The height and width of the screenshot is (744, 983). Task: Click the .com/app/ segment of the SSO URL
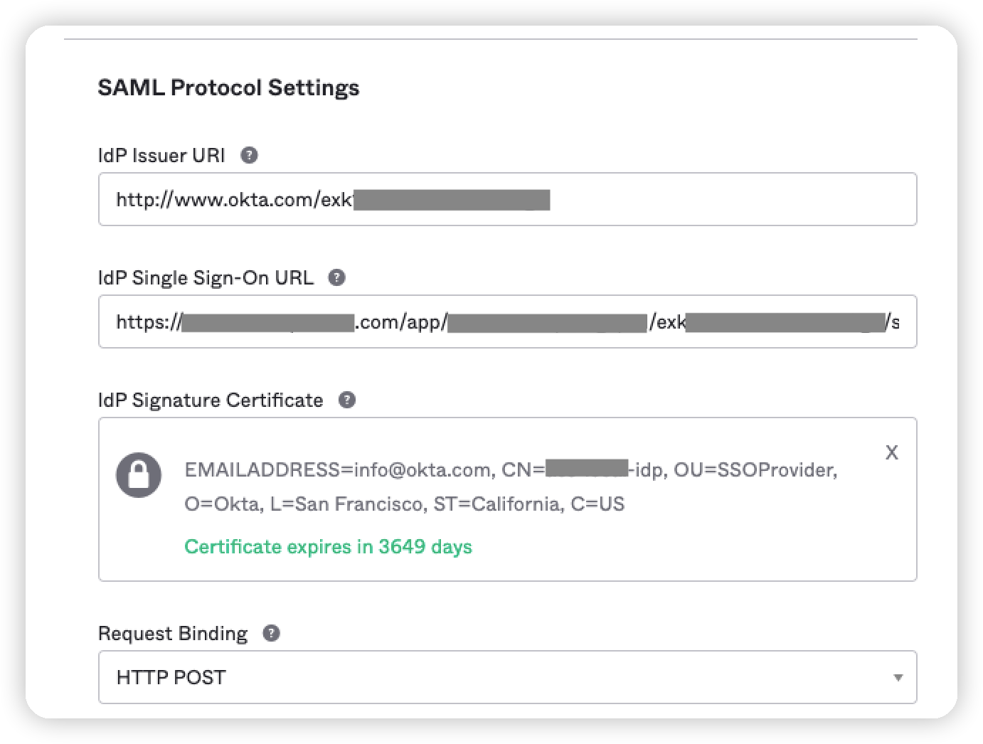coord(401,322)
